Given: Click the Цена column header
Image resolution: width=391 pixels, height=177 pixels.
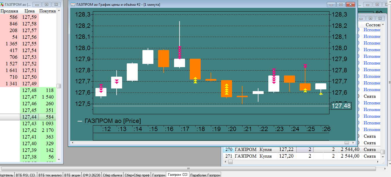Looking at the screenshot, I should (x=30, y=11).
